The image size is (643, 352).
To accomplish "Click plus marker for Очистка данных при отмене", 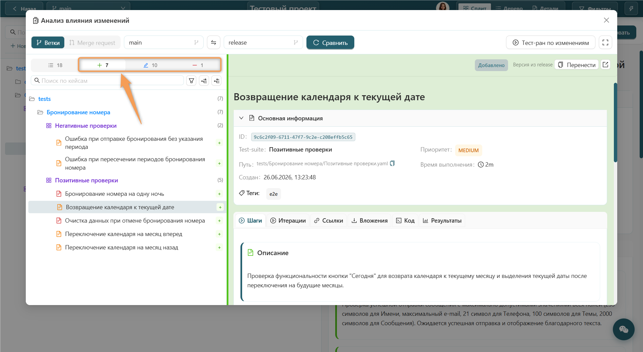I will (x=219, y=221).
